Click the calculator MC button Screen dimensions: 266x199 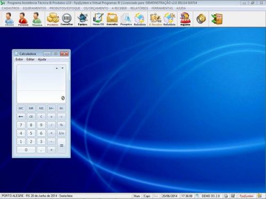21,108
